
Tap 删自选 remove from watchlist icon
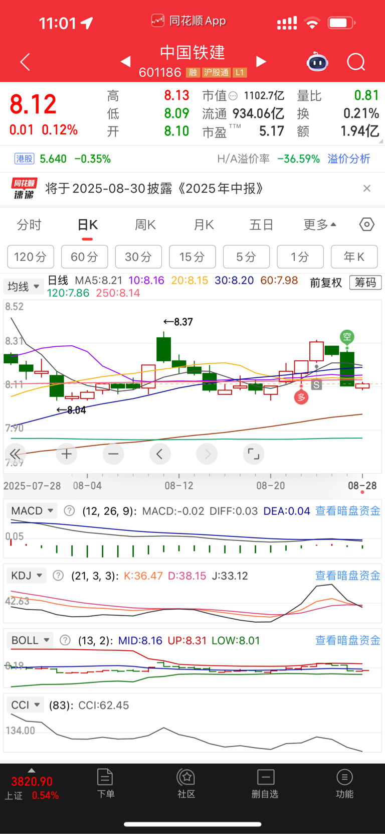pyautogui.click(x=265, y=783)
